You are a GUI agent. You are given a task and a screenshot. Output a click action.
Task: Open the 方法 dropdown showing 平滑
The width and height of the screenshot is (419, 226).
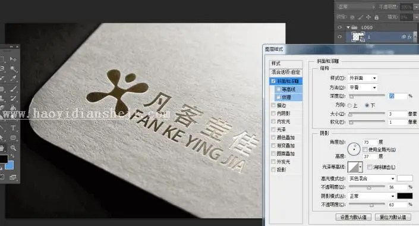point(363,88)
